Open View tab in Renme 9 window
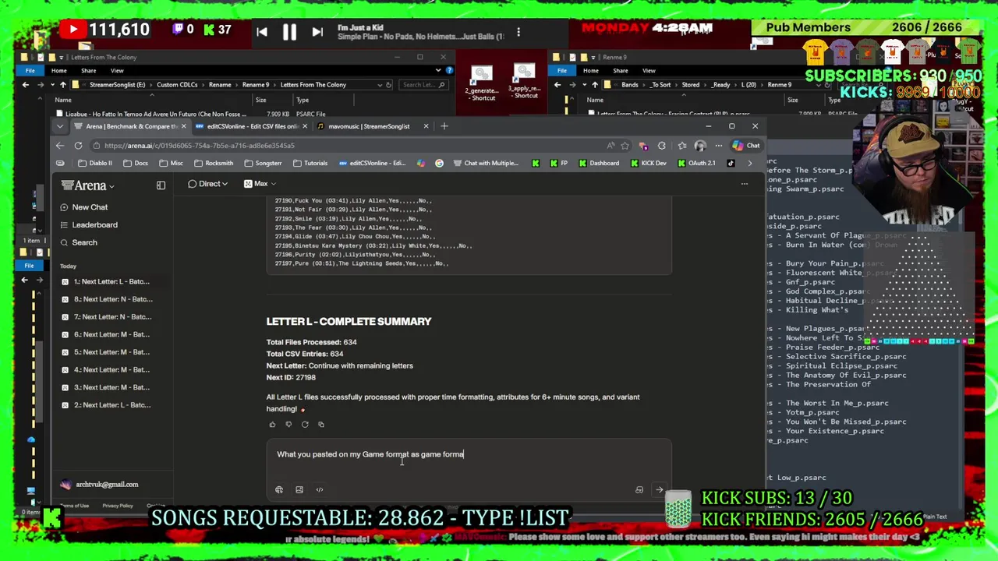The height and width of the screenshot is (561, 998). point(649,71)
